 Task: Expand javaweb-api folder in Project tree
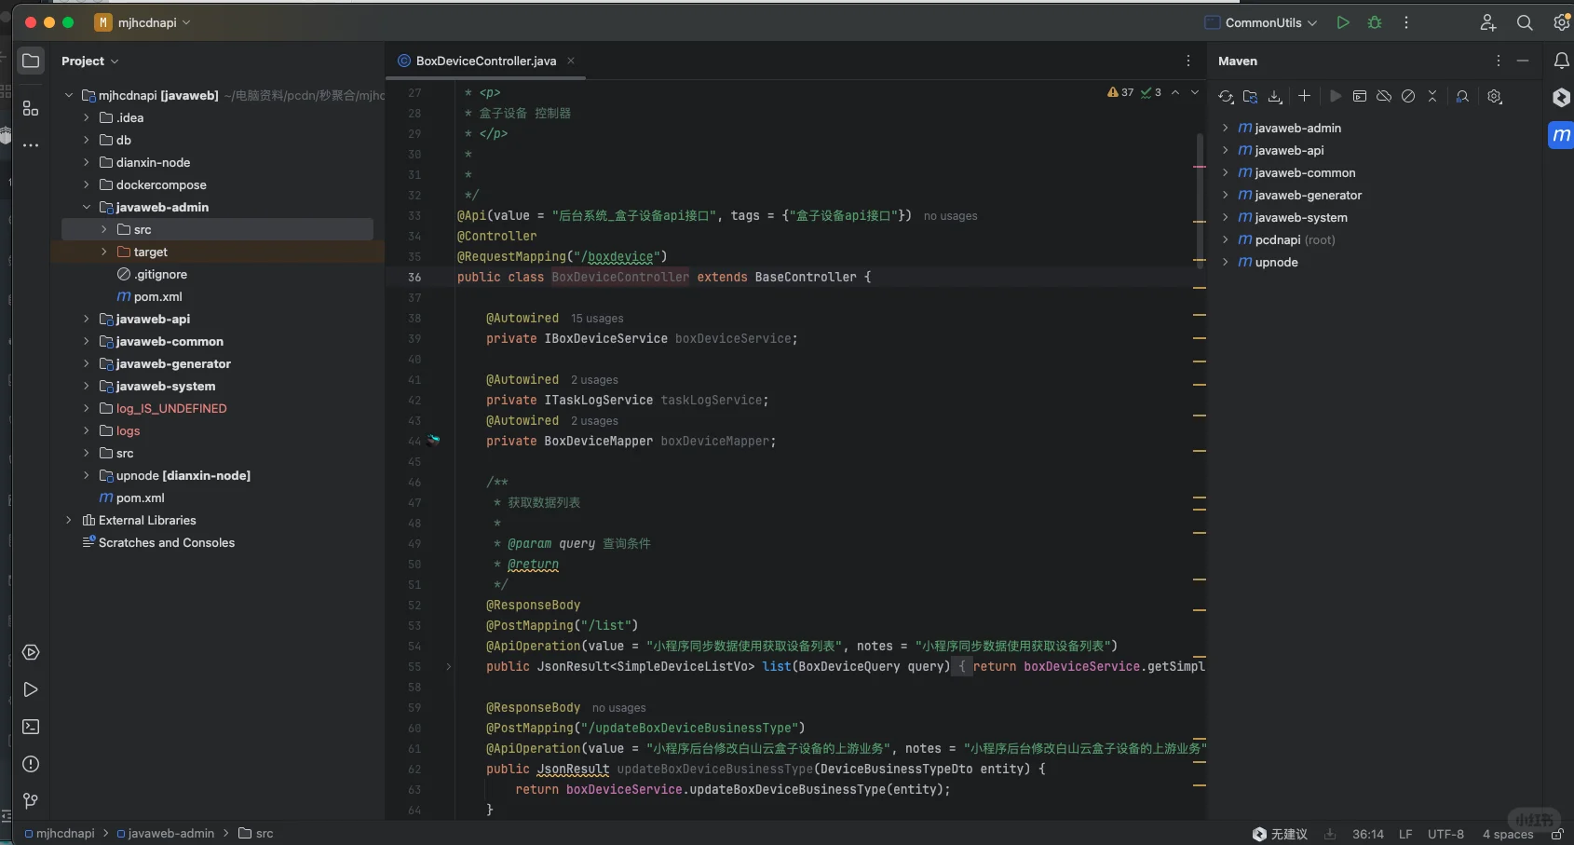(87, 320)
